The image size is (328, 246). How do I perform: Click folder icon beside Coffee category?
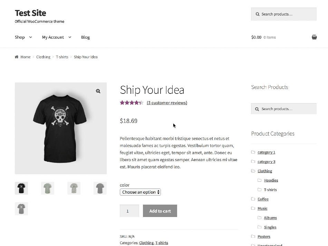tap(253, 199)
